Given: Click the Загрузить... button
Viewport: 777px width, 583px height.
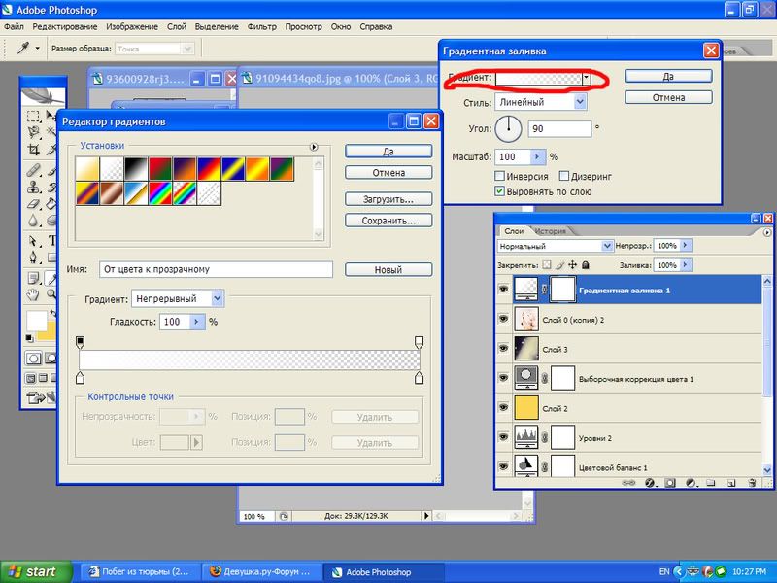Looking at the screenshot, I should point(388,199).
